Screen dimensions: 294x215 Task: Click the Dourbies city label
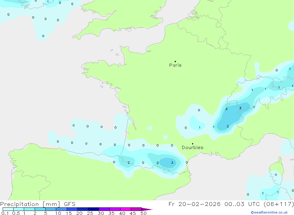point(193,148)
